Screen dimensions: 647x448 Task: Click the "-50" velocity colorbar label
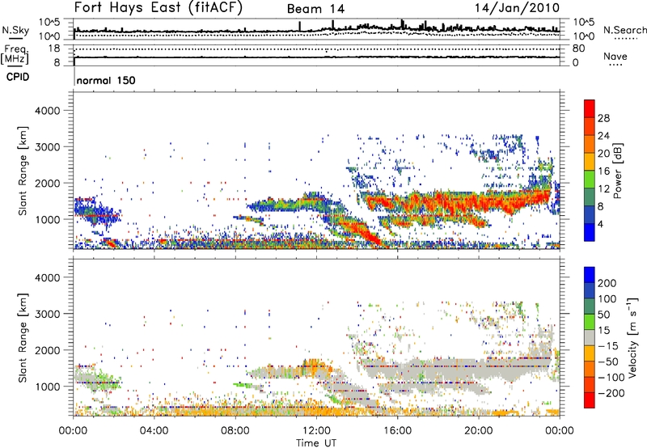tap(607, 361)
